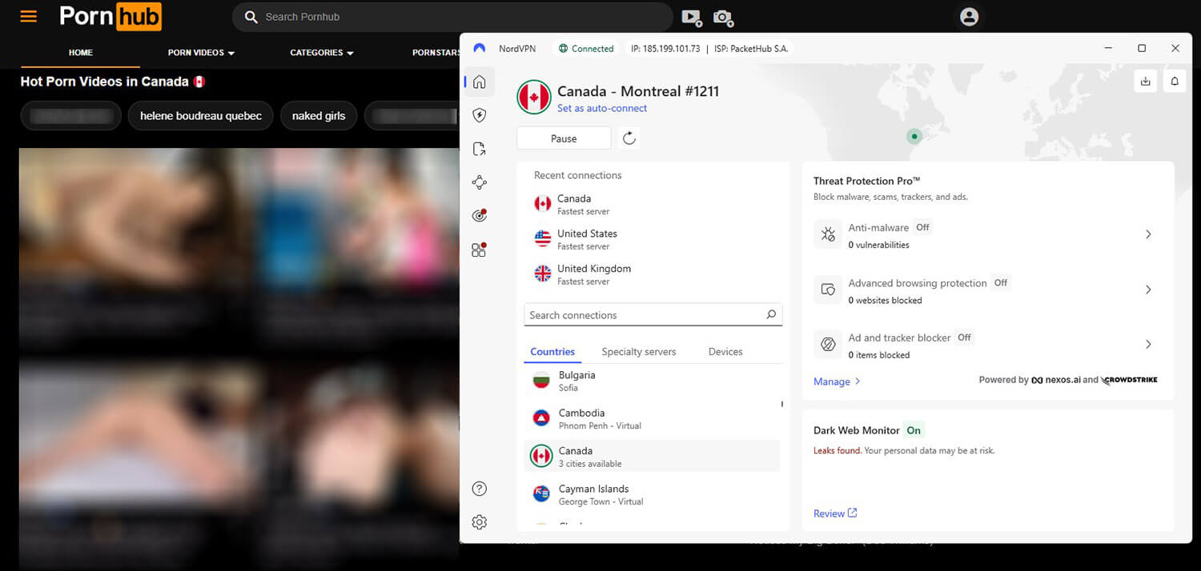1201x571 pixels.
Task: Pause the VPN connection
Action: tap(564, 138)
